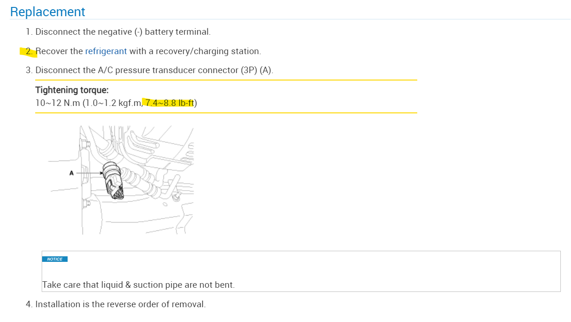The image size is (571, 322).
Task: Click the "1.0~1.2 kgf.m" torque value
Action: tap(113, 103)
